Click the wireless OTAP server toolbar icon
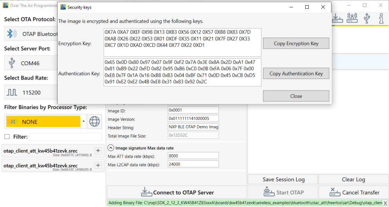Viewport: 389px width, 207px height. pyautogui.click(x=352, y=17)
